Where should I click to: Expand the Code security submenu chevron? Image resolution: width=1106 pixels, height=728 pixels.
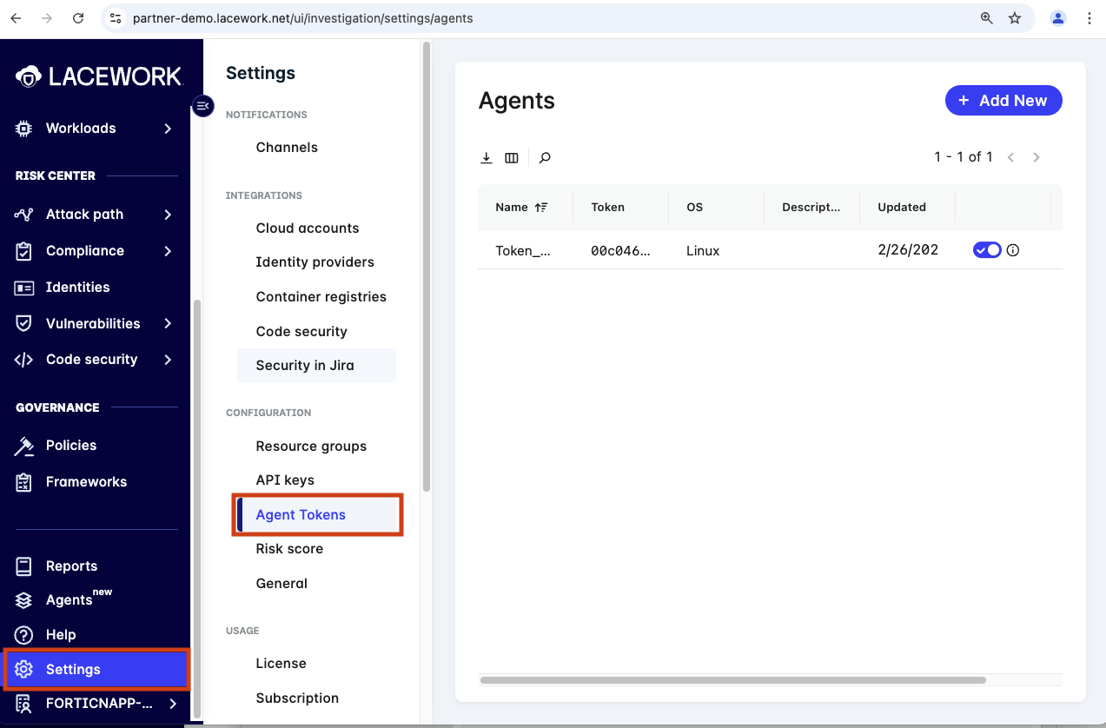168,360
